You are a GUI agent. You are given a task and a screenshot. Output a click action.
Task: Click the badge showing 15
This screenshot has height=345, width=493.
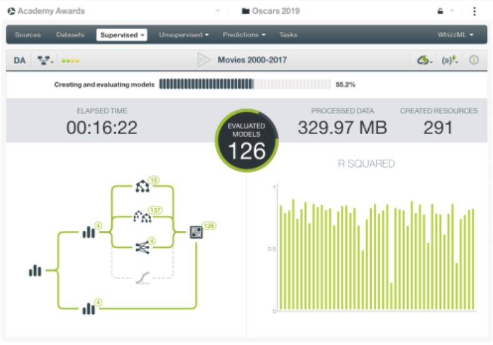(154, 180)
